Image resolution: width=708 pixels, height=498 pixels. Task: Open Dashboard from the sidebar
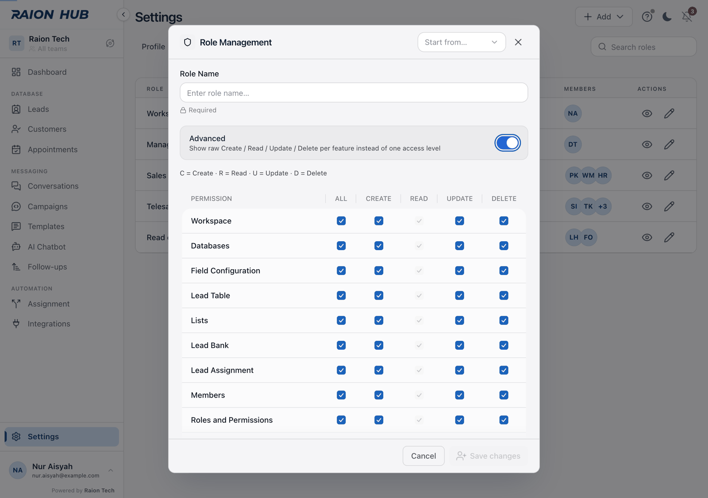click(62, 72)
